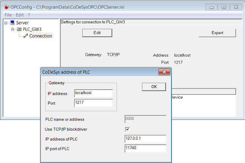Click 'Settings for connection to PLC_GW3' heading
This screenshot has width=245, height=163.
[x=93, y=22]
